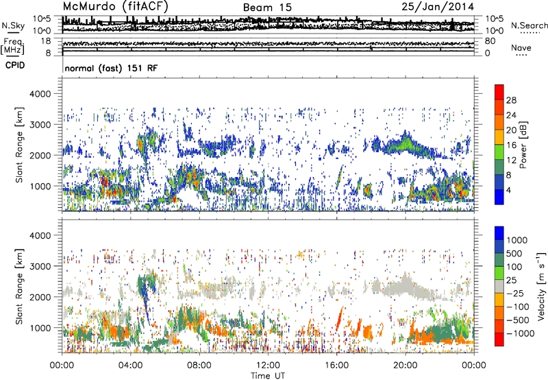Screen dimensions: 548x380
Task: Click the blue bottom of power colorbar
Action: point(499,197)
